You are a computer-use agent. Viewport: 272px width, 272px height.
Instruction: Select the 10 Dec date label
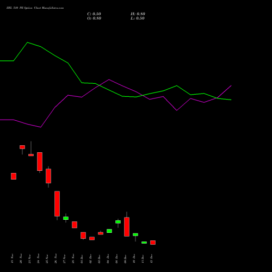(134, 258)
